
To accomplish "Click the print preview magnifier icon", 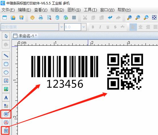I will pyautogui.click(x=49, y=18).
